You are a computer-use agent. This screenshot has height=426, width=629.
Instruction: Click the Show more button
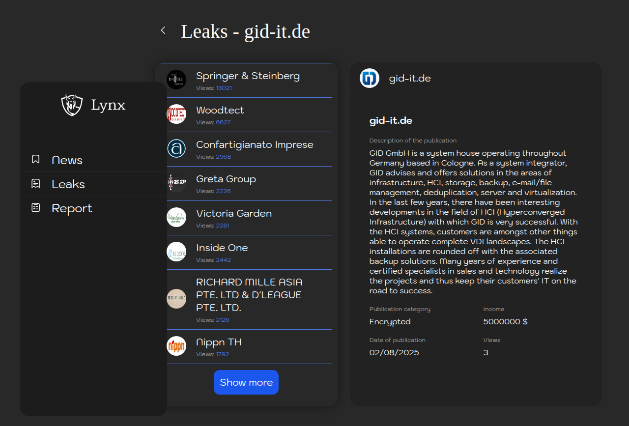point(246,382)
